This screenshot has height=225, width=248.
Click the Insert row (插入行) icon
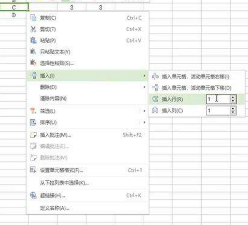(155, 99)
